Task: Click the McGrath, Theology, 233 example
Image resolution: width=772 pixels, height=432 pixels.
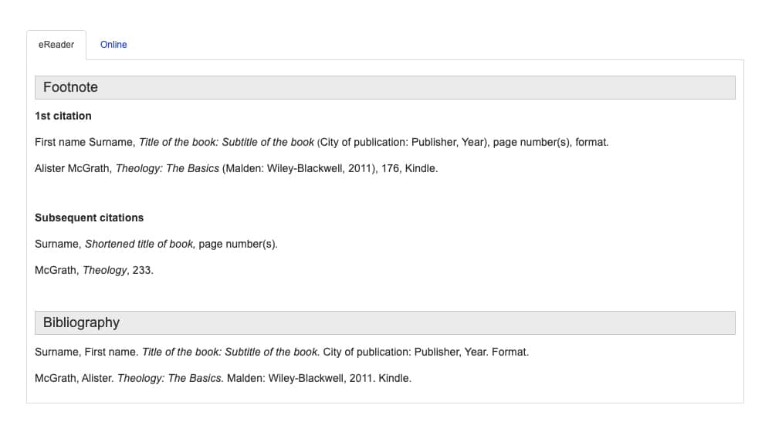Action: point(94,271)
